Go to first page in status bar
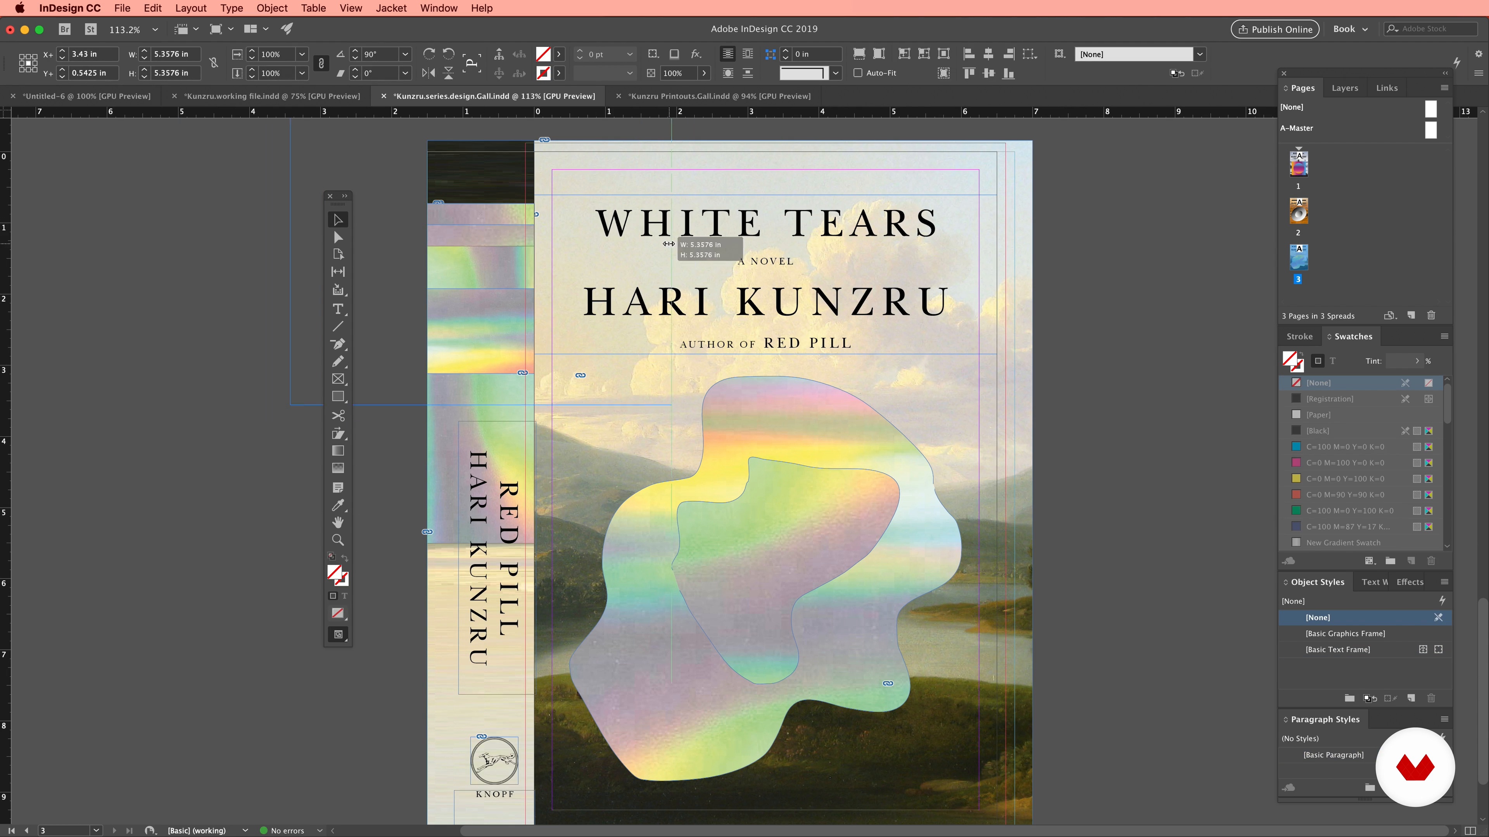 tap(11, 831)
